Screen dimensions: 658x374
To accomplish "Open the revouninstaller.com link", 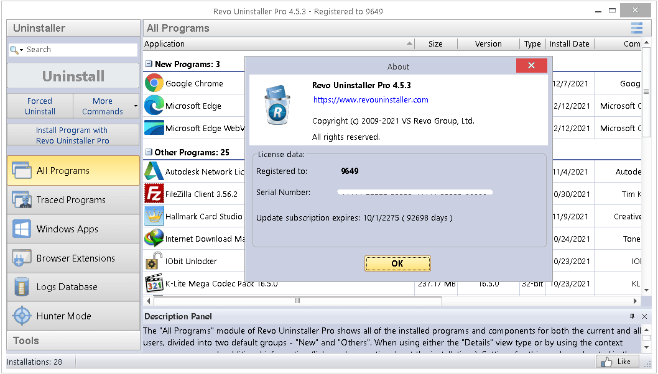I will (371, 100).
